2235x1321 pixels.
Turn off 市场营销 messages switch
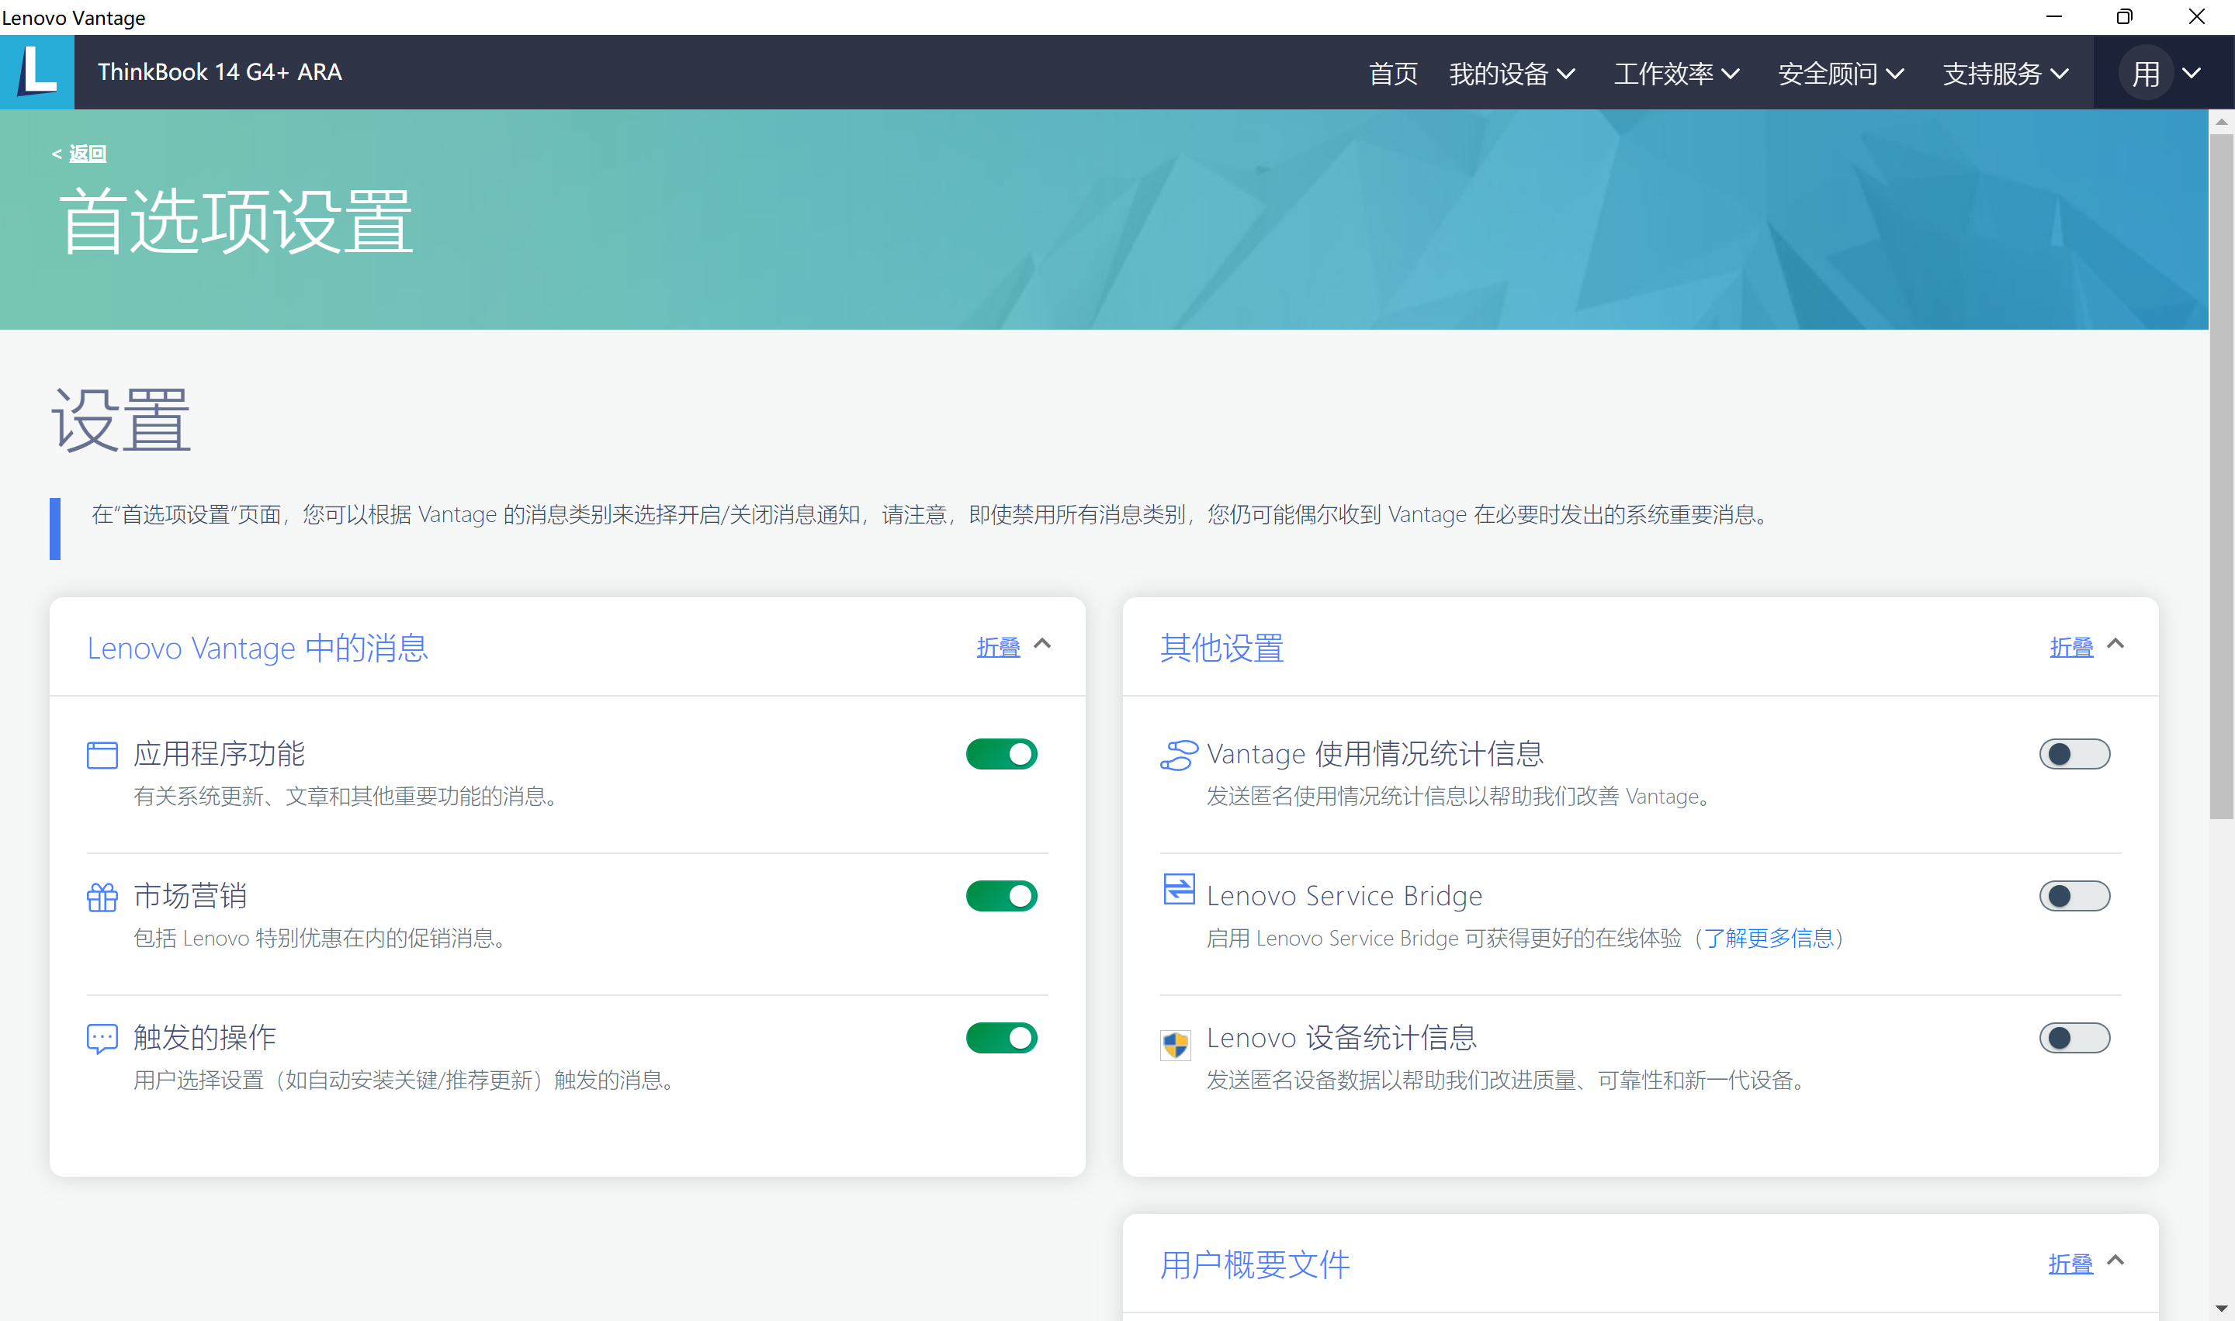click(1002, 895)
